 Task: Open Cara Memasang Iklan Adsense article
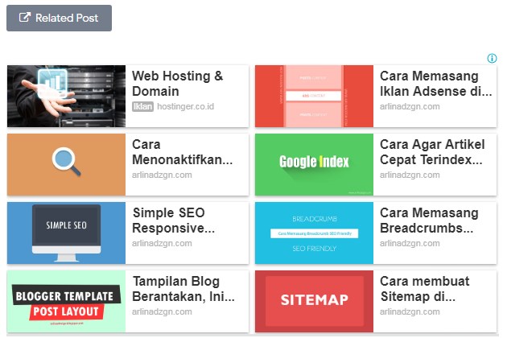tap(435, 84)
